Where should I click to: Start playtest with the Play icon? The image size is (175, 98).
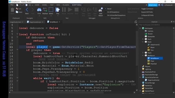[x=58, y=10]
